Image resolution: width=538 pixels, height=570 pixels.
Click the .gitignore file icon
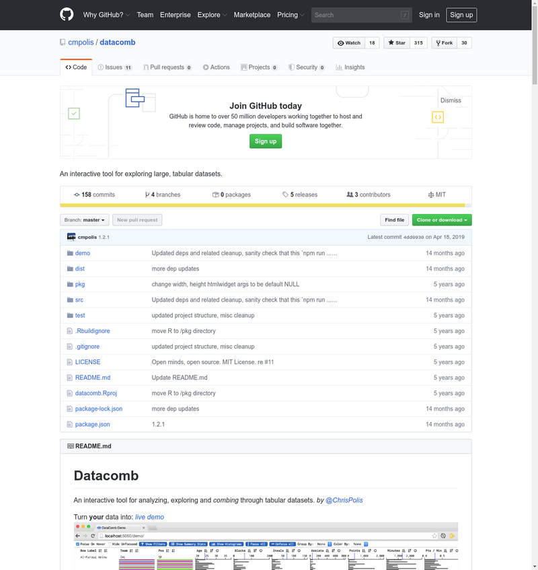pyautogui.click(x=70, y=347)
